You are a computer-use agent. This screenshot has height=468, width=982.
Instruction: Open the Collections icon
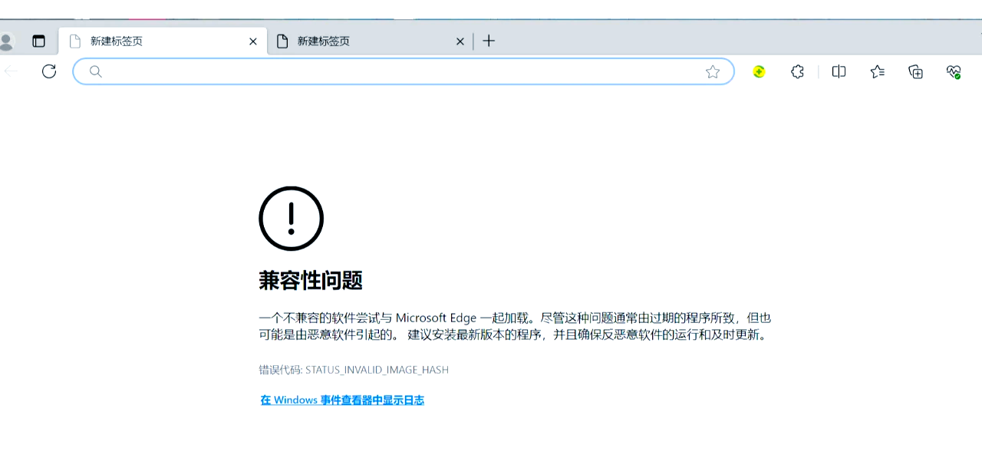click(915, 71)
